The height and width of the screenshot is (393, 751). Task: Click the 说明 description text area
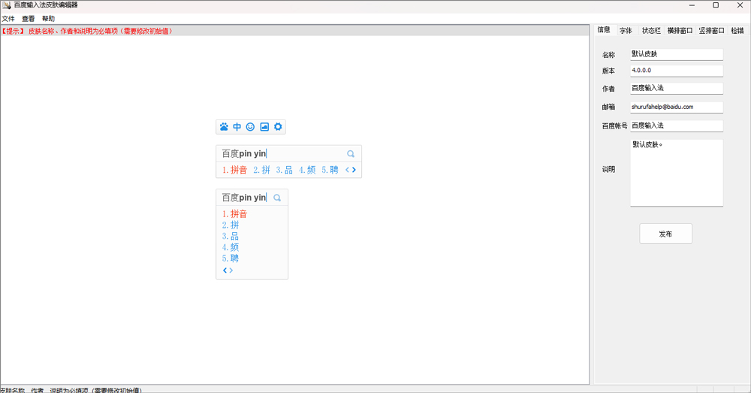click(x=677, y=173)
